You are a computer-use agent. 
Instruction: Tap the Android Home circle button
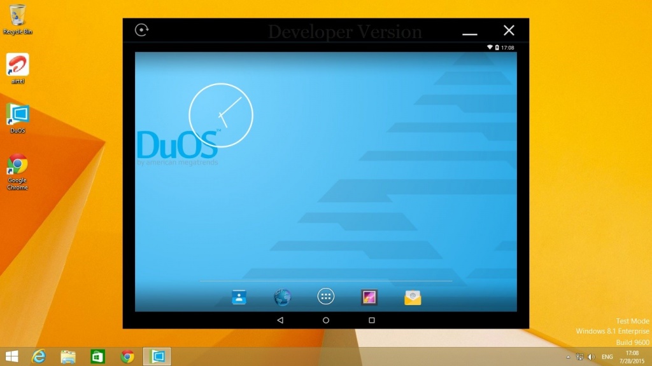326,320
